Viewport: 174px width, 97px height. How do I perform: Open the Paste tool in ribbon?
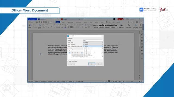pyautogui.click(x=30, y=26)
